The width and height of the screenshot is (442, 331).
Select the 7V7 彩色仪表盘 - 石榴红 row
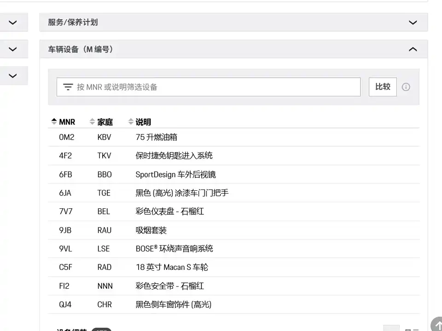pos(233,211)
